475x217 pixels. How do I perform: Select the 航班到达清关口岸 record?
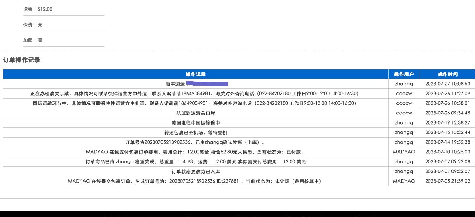pos(196,113)
